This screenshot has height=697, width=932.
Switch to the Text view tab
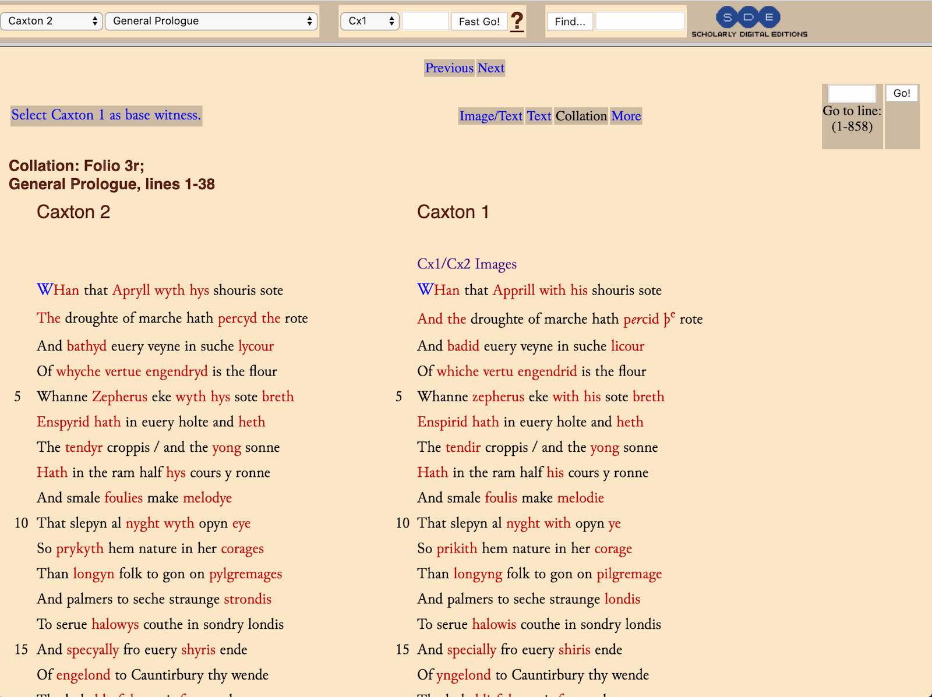point(539,116)
